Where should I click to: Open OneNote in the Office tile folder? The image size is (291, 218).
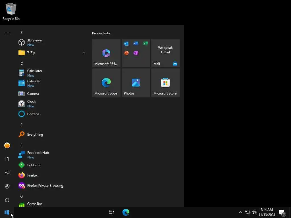pos(136,53)
